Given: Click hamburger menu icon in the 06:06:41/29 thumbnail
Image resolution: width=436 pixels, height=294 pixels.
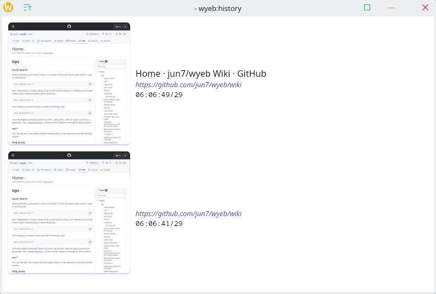Looking at the screenshot, I should 13,156.
